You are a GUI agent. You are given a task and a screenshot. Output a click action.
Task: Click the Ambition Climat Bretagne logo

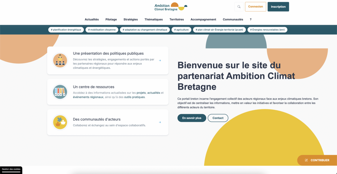point(171,7)
